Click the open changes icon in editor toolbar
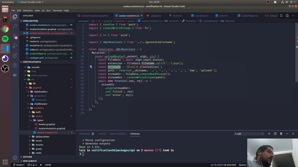 (x=281, y=16)
